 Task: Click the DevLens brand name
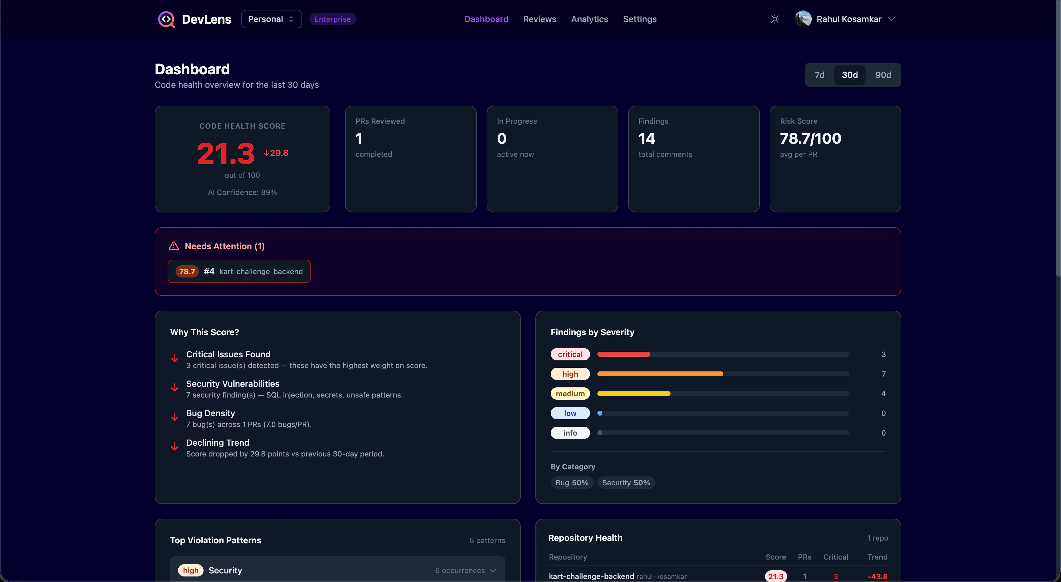coord(206,19)
